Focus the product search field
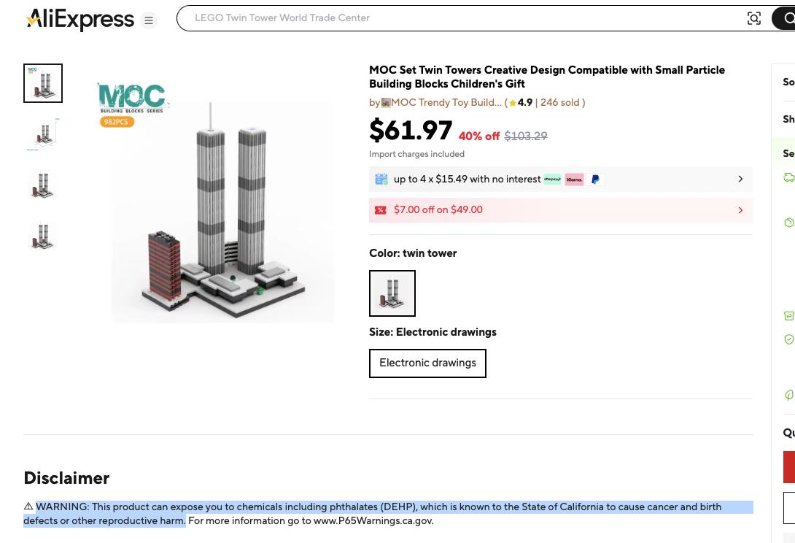795x543 pixels. tap(459, 18)
